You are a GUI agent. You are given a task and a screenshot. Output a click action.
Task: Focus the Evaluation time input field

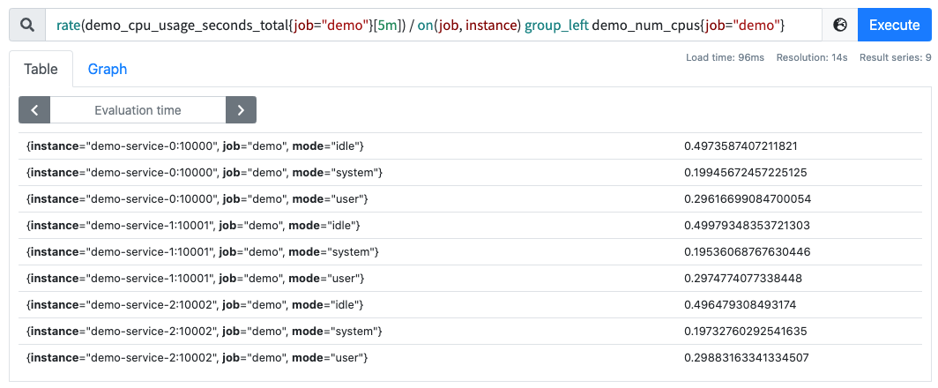[x=138, y=110]
